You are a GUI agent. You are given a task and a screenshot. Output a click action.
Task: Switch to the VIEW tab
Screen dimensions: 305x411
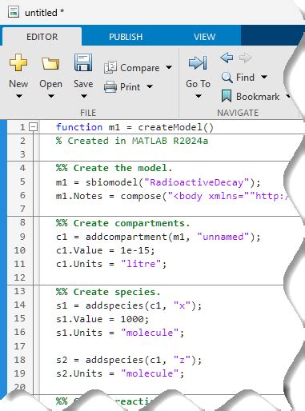204,37
